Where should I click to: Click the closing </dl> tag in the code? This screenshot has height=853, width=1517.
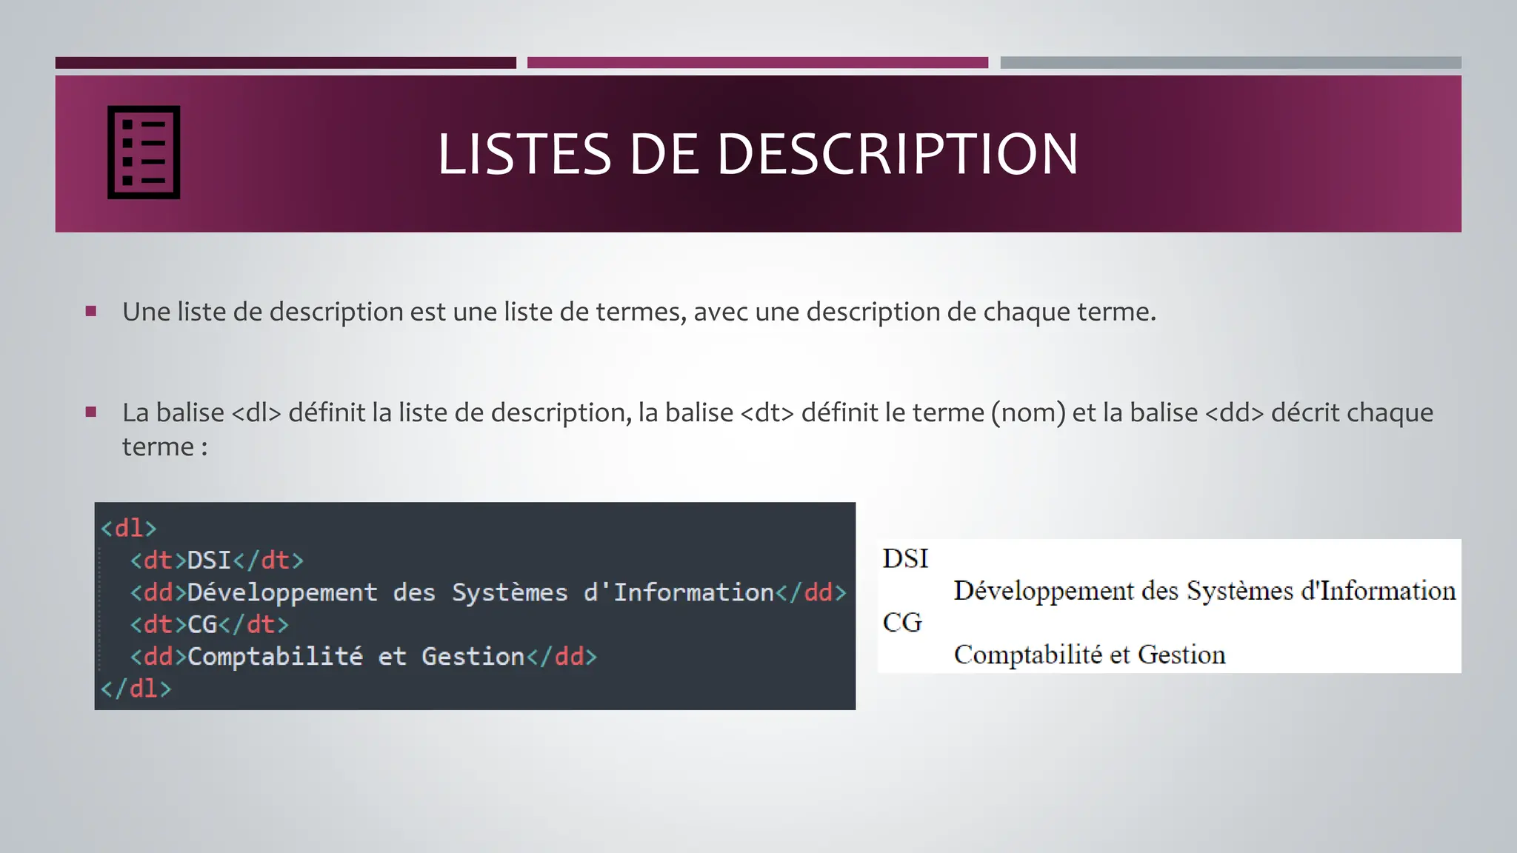click(136, 689)
